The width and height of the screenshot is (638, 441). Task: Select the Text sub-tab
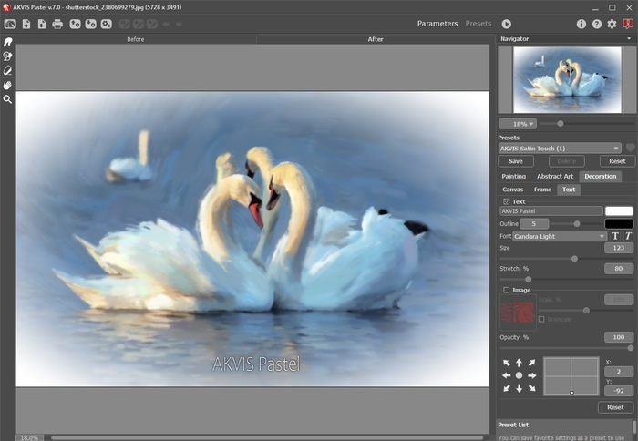pos(569,190)
